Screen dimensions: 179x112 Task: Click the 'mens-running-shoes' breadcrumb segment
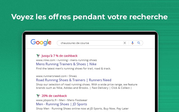point(83,60)
